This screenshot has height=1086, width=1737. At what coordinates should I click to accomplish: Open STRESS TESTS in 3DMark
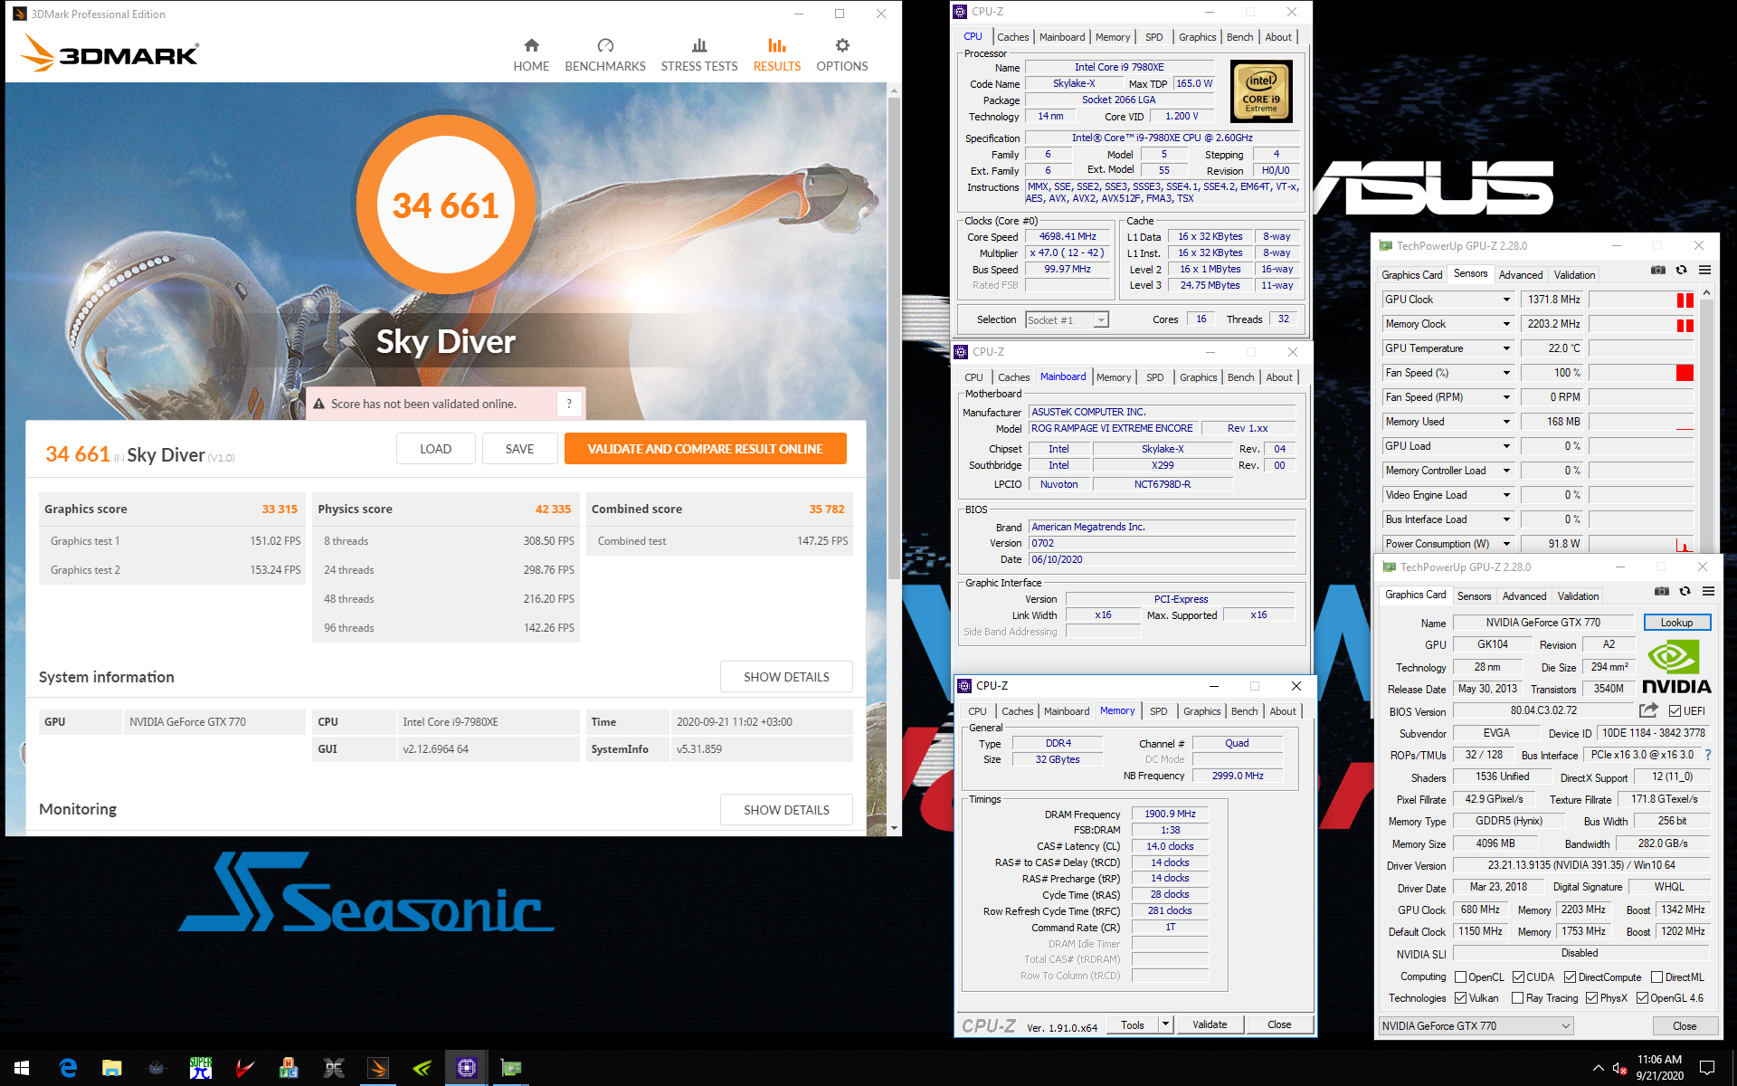(699, 55)
